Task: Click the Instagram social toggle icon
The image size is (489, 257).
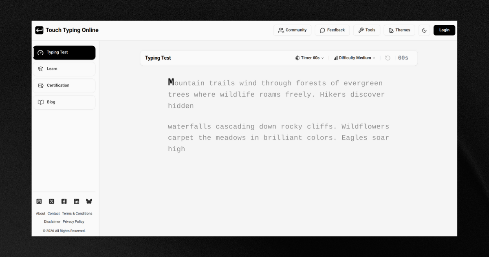Action: (39, 201)
